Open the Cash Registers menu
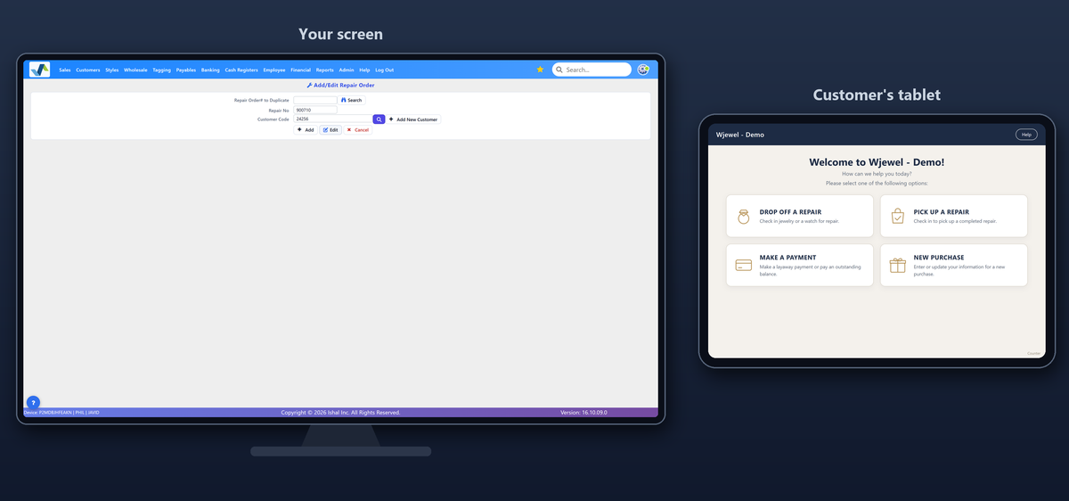This screenshot has height=501, width=1069. (241, 70)
